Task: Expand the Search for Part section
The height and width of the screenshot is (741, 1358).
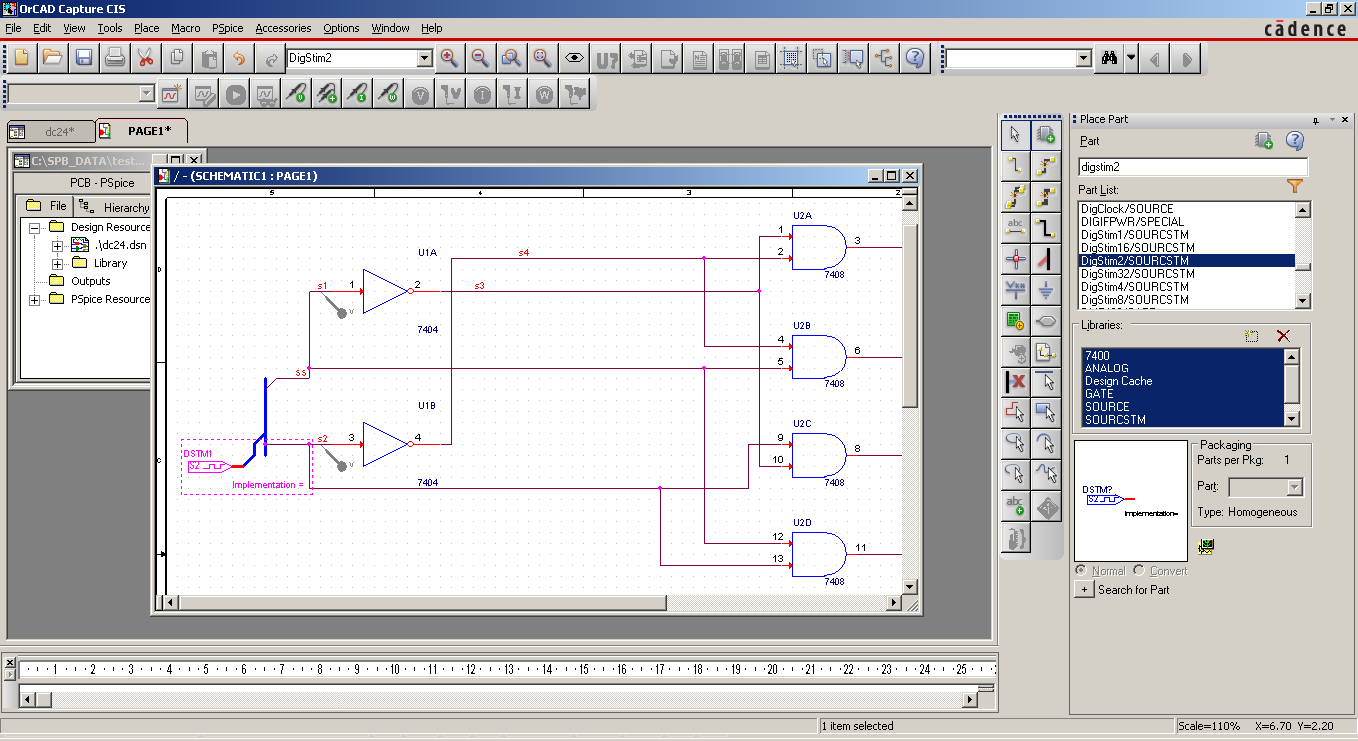Action: [1085, 590]
